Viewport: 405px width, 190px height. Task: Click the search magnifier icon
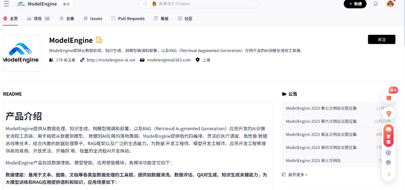coord(145,4)
